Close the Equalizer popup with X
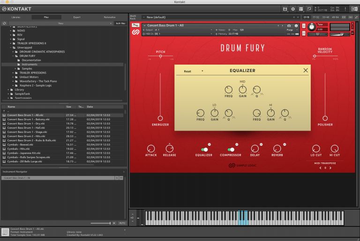Image resolution: width=360 pixels, height=241 pixels. pyautogui.click(x=306, y=70)
